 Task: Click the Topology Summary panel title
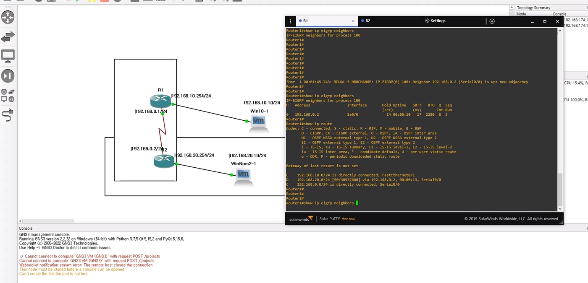tap(533, 8)
